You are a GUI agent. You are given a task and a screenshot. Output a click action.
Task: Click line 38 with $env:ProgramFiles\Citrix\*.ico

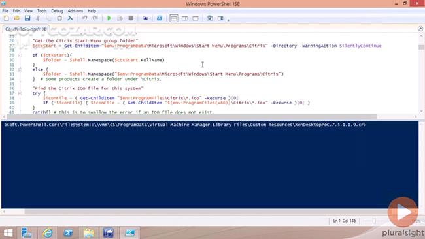(x=141, y=98)
